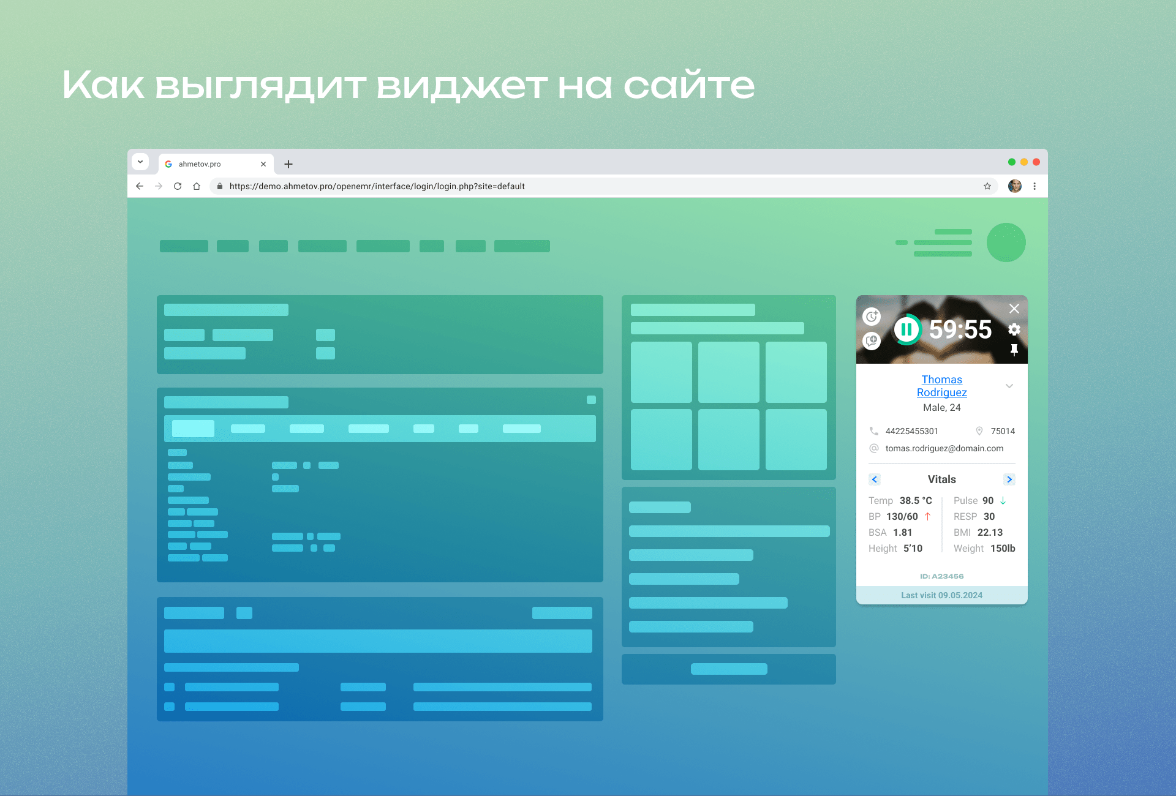Go to previous Vitals section

(x=874, y=479)
